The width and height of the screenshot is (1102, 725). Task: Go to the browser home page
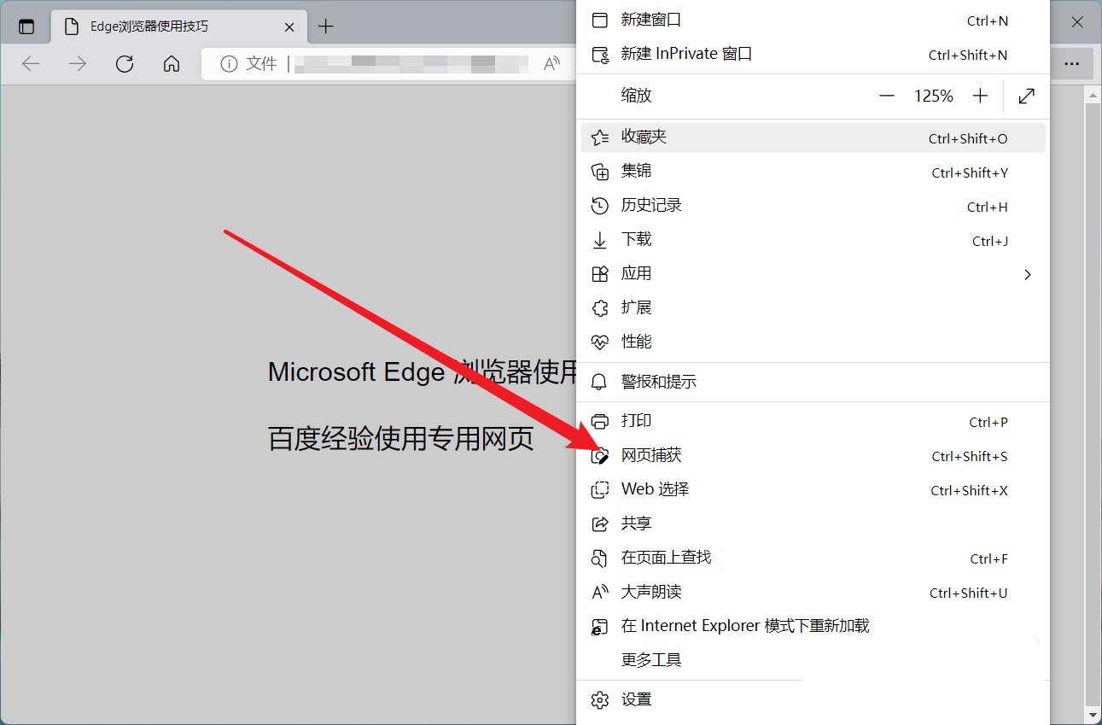[171, 63]
